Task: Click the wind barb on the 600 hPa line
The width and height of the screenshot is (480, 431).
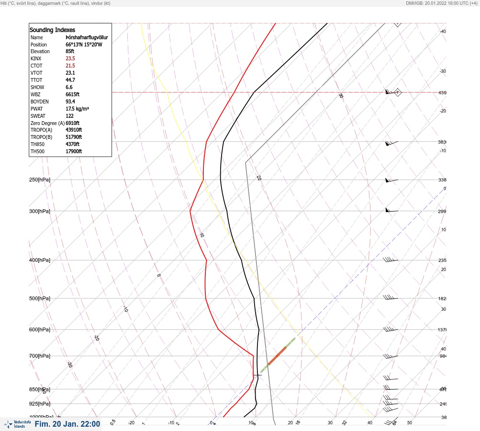Action: (391, 329)
